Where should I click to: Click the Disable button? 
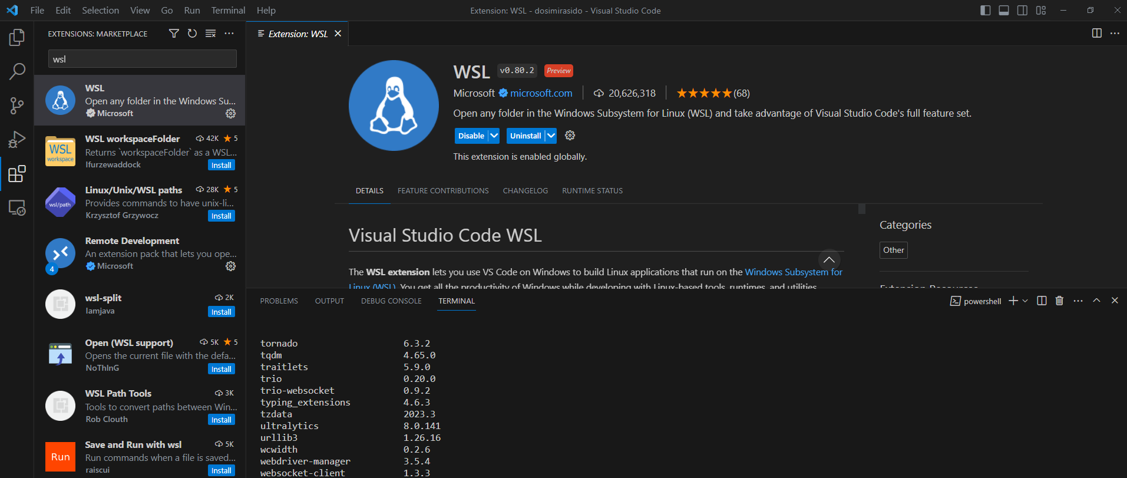(x=471, y=136)
